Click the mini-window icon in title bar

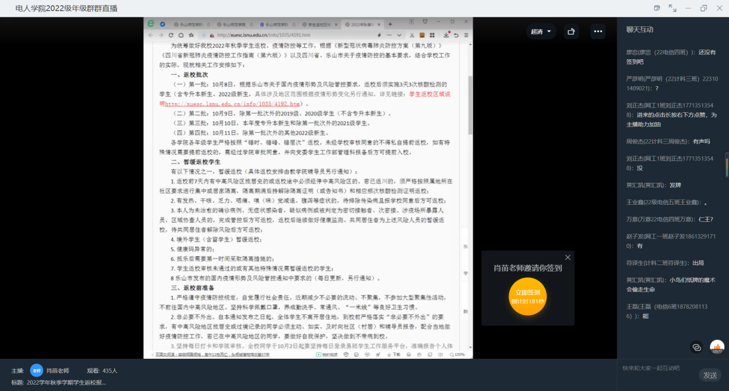click(657, 8)
